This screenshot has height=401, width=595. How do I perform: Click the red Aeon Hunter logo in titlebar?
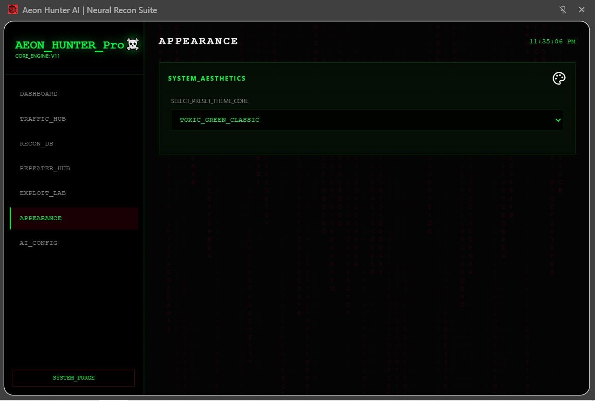click(x=13, y=9)
